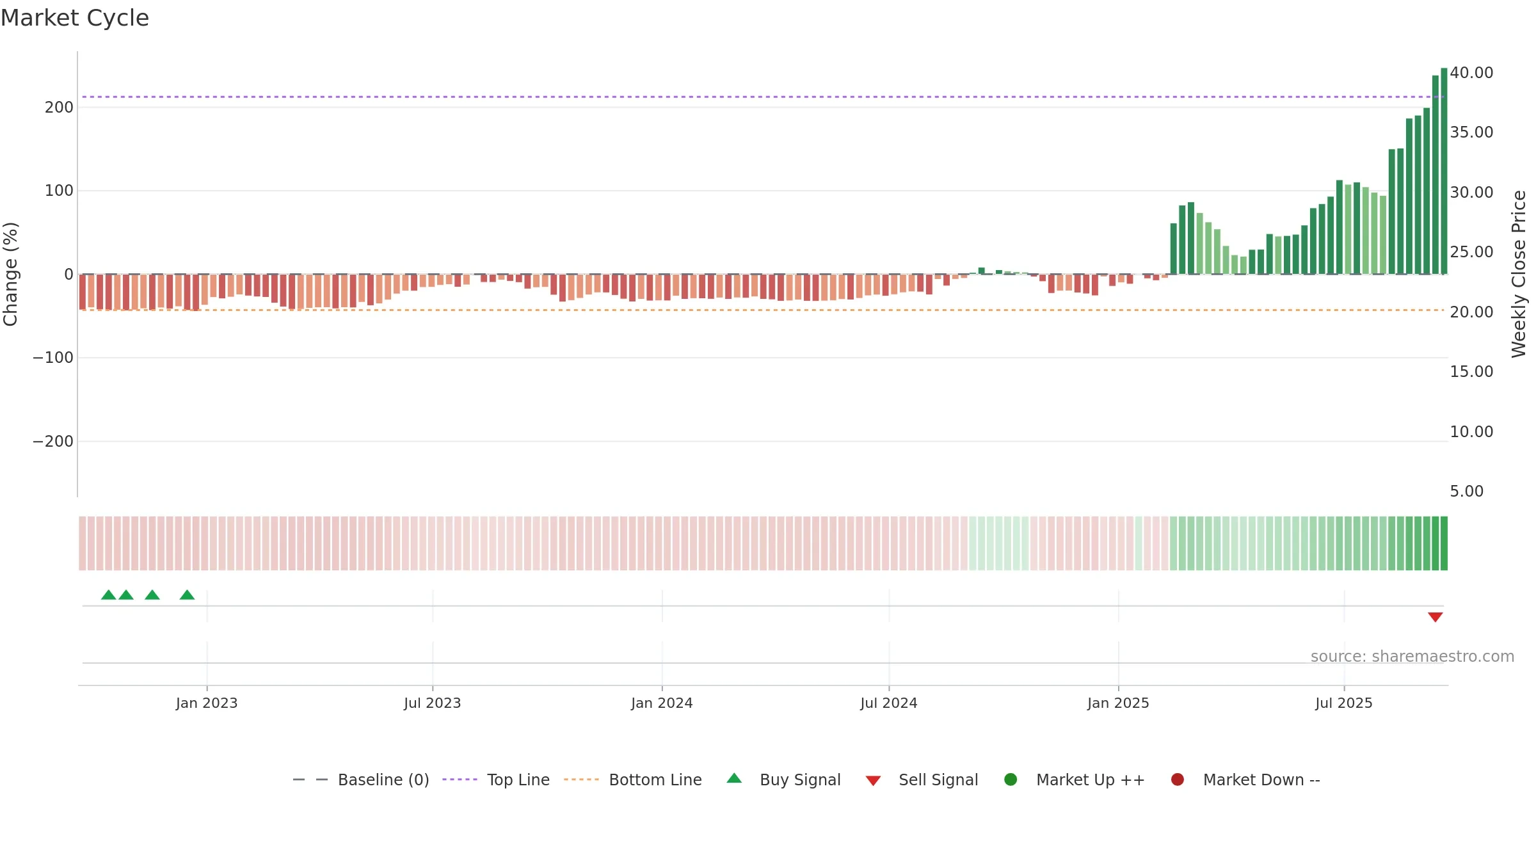
Task: Click the Jan 2023 axis label
Action: [207, 703]
